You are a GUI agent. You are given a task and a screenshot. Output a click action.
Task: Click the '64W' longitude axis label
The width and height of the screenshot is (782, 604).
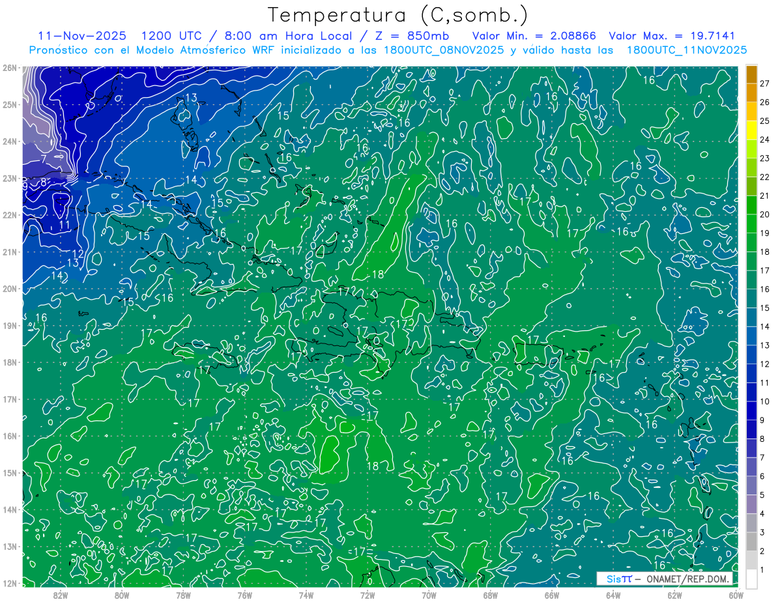point(613,595)
